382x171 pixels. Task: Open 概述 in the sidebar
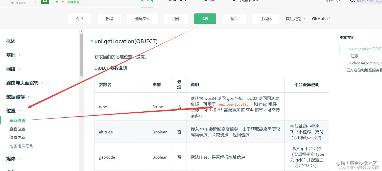[x=11, y=41]
